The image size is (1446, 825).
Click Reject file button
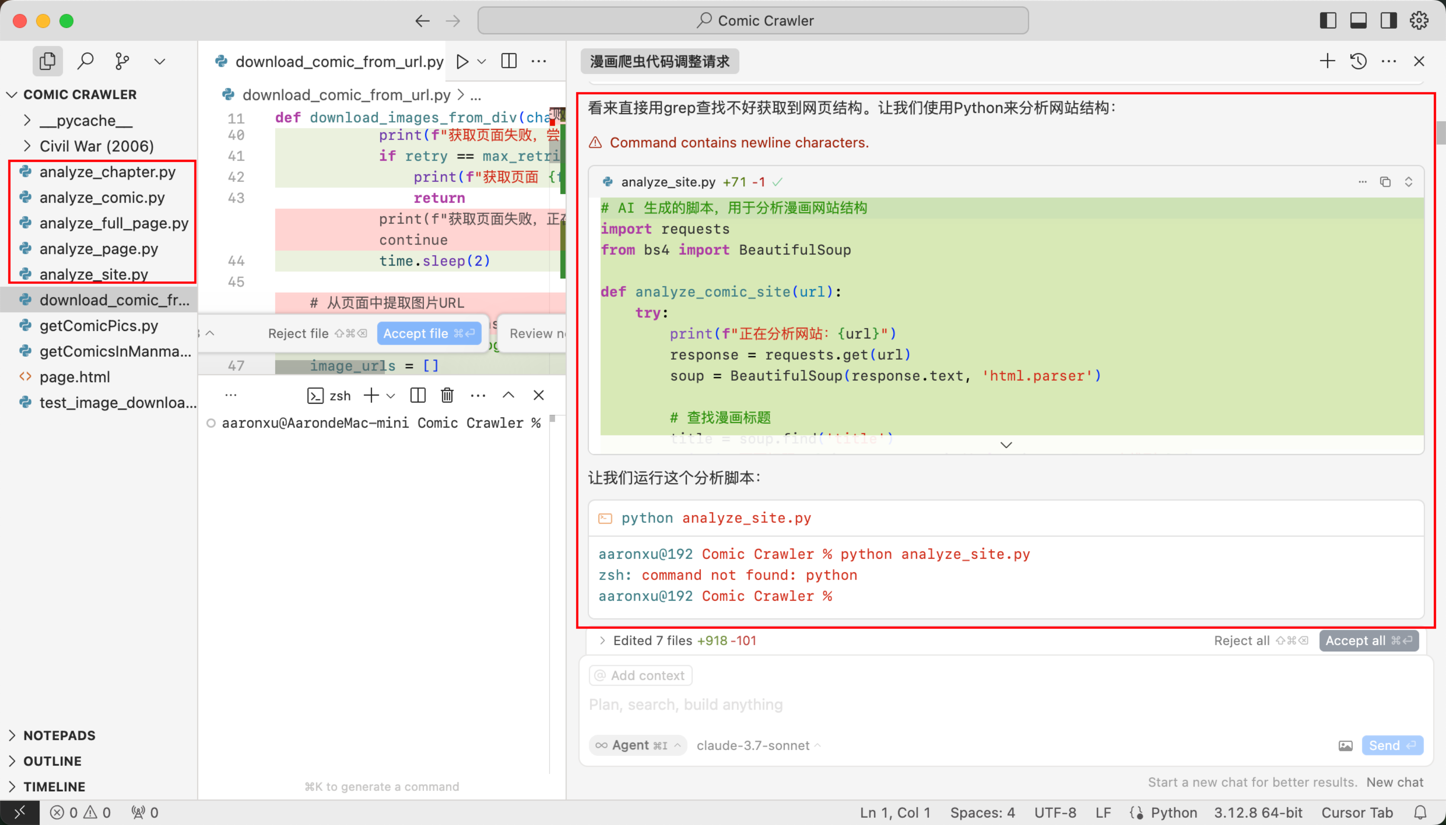tap(317, 333)
